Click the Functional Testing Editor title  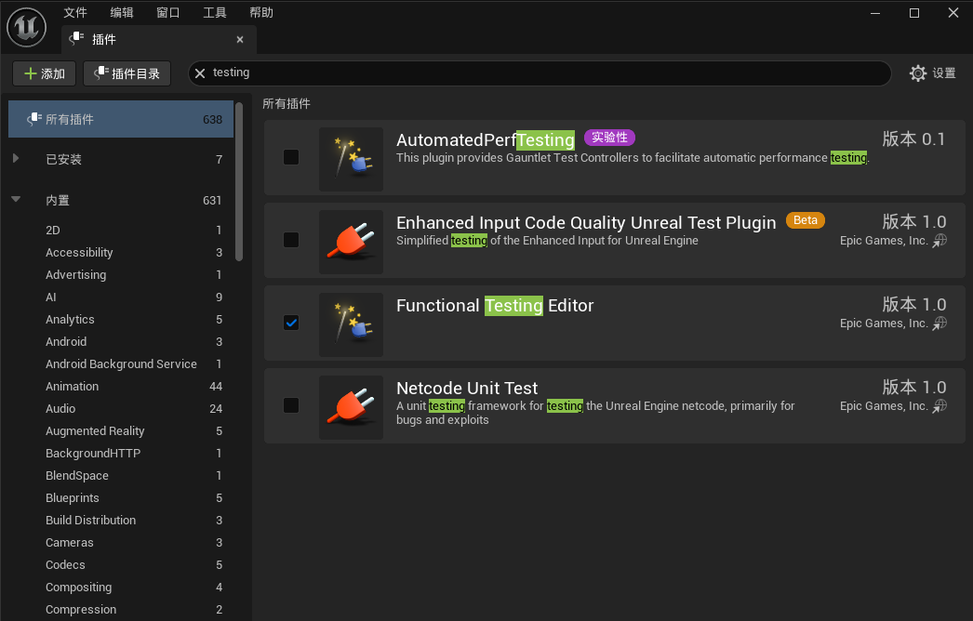coord(495,306)
